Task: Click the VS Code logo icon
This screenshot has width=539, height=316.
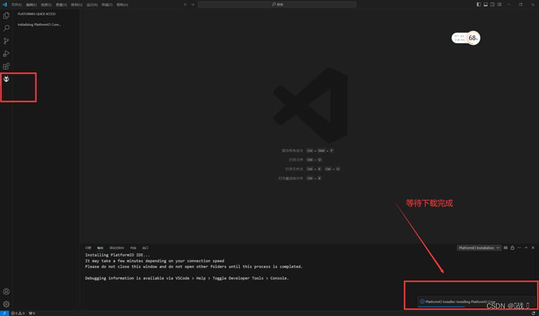Action: point(4,4)
